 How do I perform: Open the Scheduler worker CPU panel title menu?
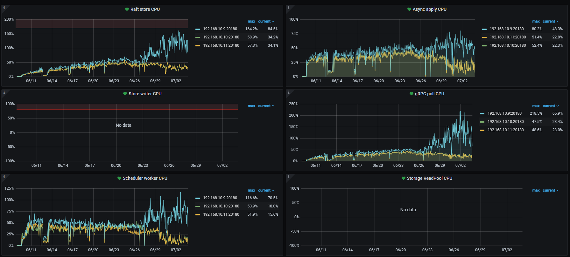(145, 178)
